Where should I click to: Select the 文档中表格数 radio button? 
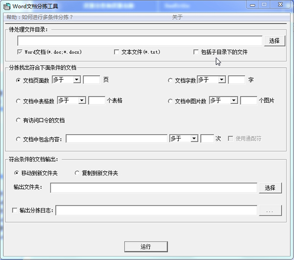tap(18, 101)
